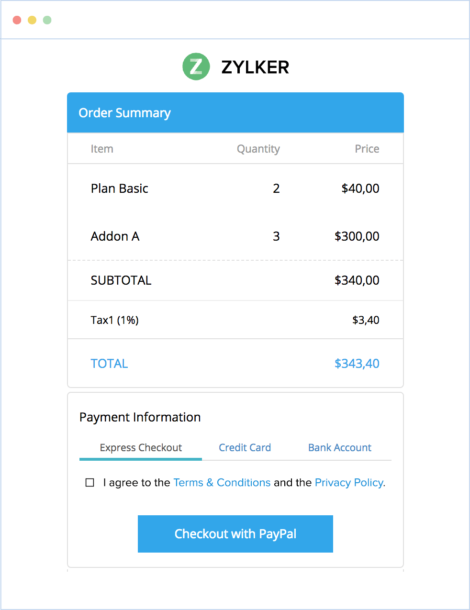Select the Plan Basic line item
470x610 pixels.
coord(119,189)
